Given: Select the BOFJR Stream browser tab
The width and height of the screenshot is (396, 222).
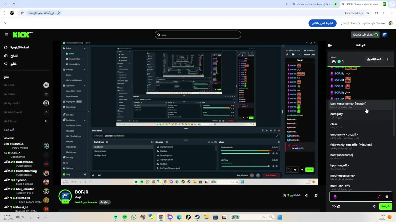Looking at the screenshot, I should click(x=364, y=4).
